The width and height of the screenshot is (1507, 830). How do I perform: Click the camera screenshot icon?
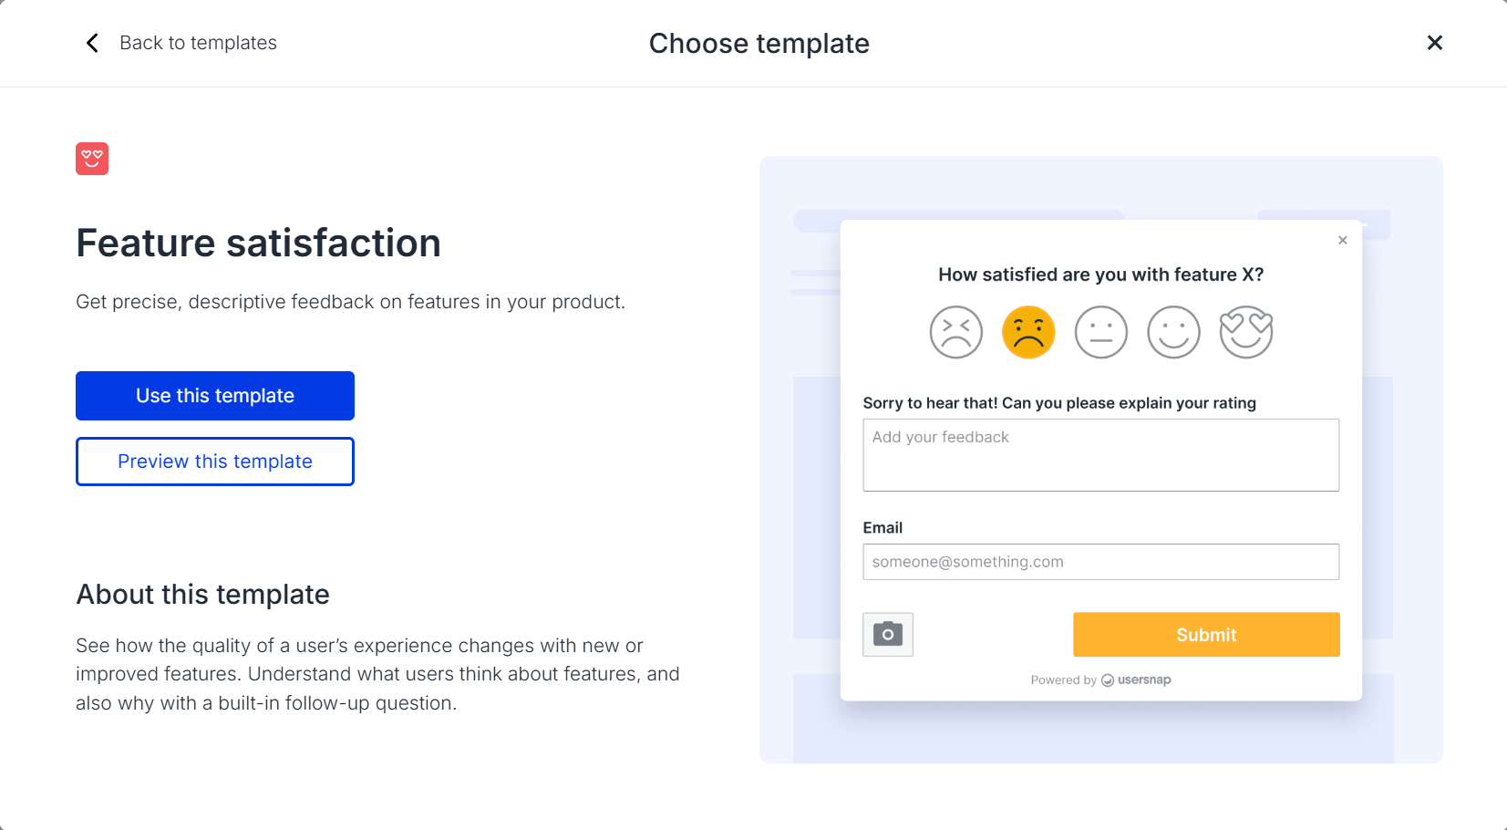888,634
